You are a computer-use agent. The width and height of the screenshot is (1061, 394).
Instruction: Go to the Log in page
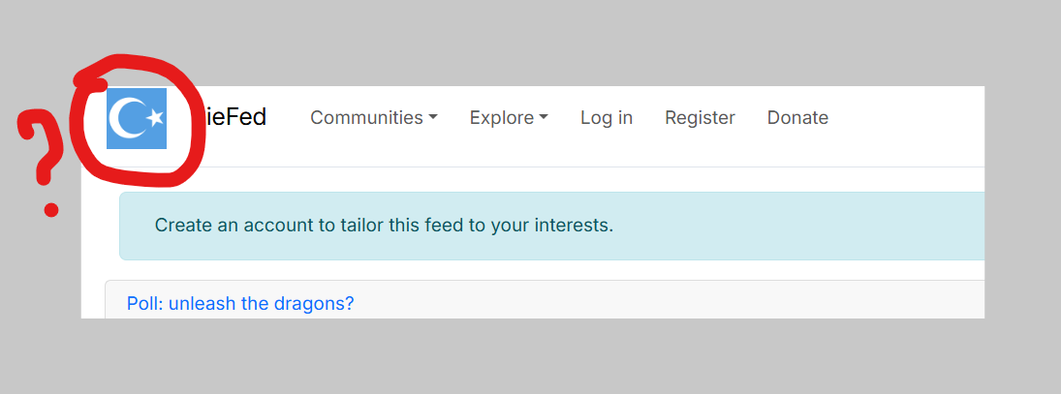(607, 118)
